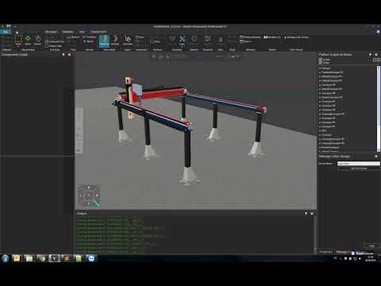
Task: Open the TeamViewer taskbar icon
Action: [x=91, y=258]
